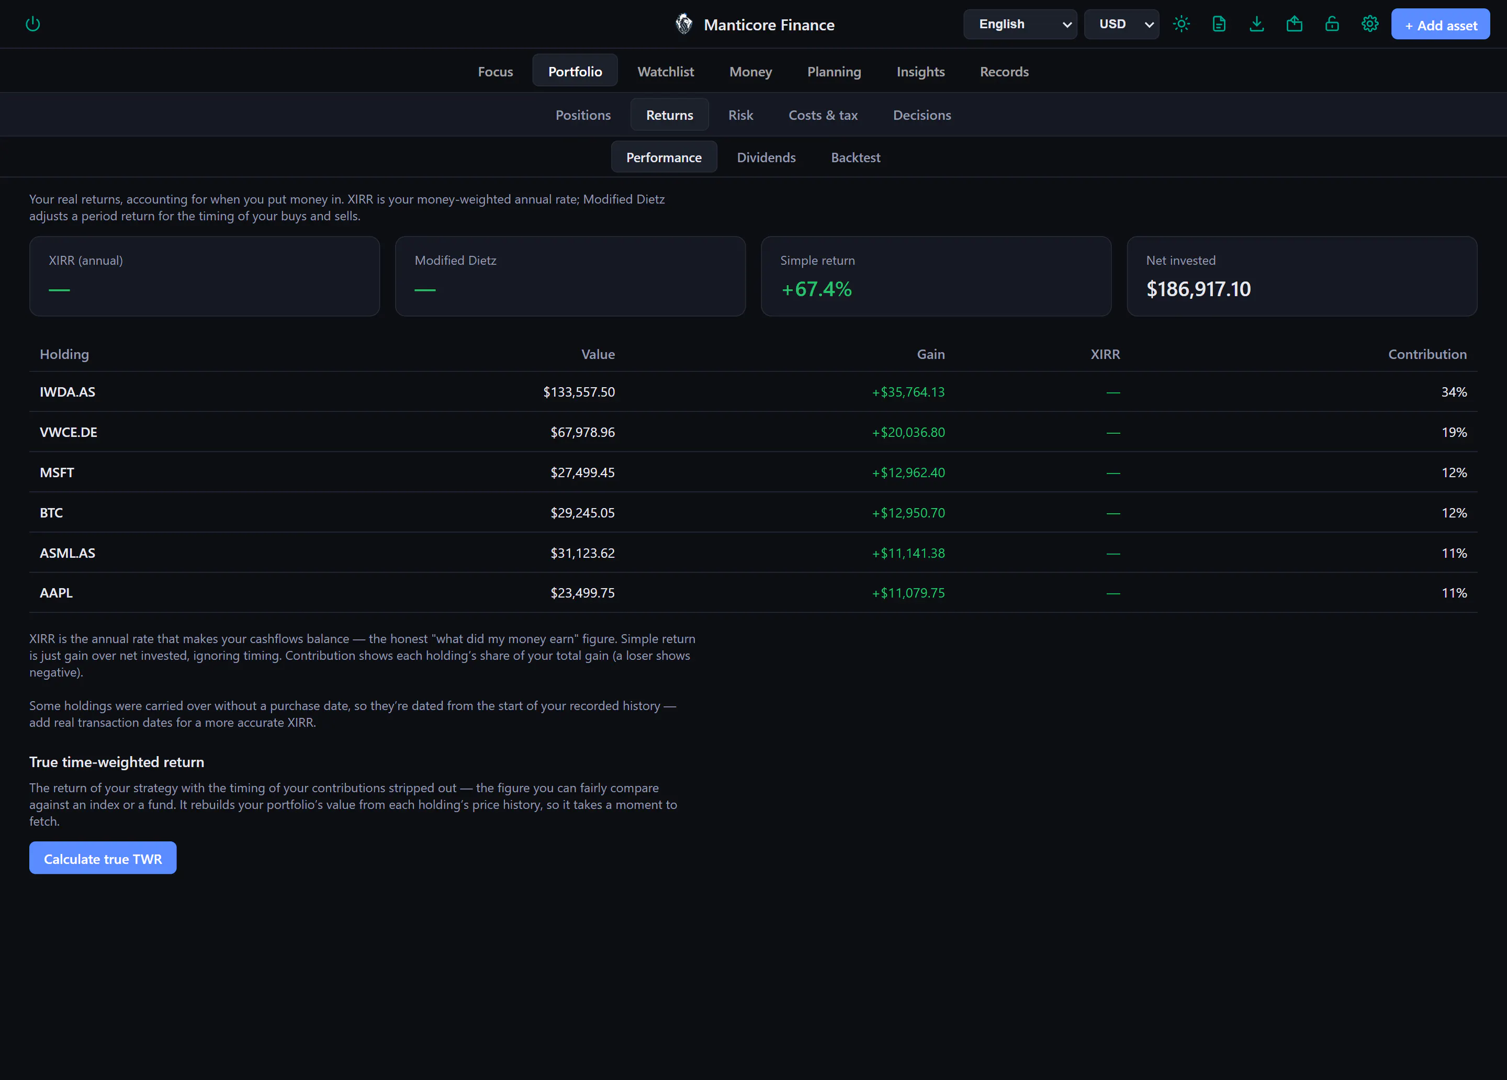Click the Gain column header
1507x1080 pixels.
931,354
